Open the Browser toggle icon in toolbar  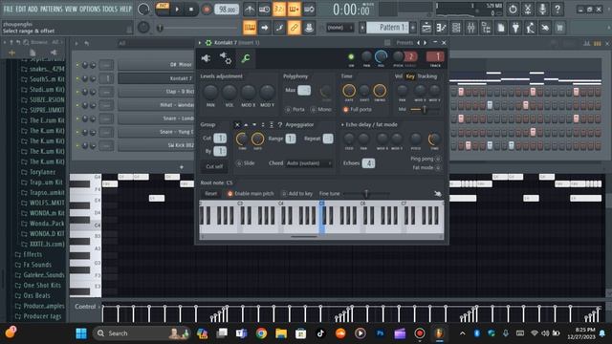click(486, 28)
